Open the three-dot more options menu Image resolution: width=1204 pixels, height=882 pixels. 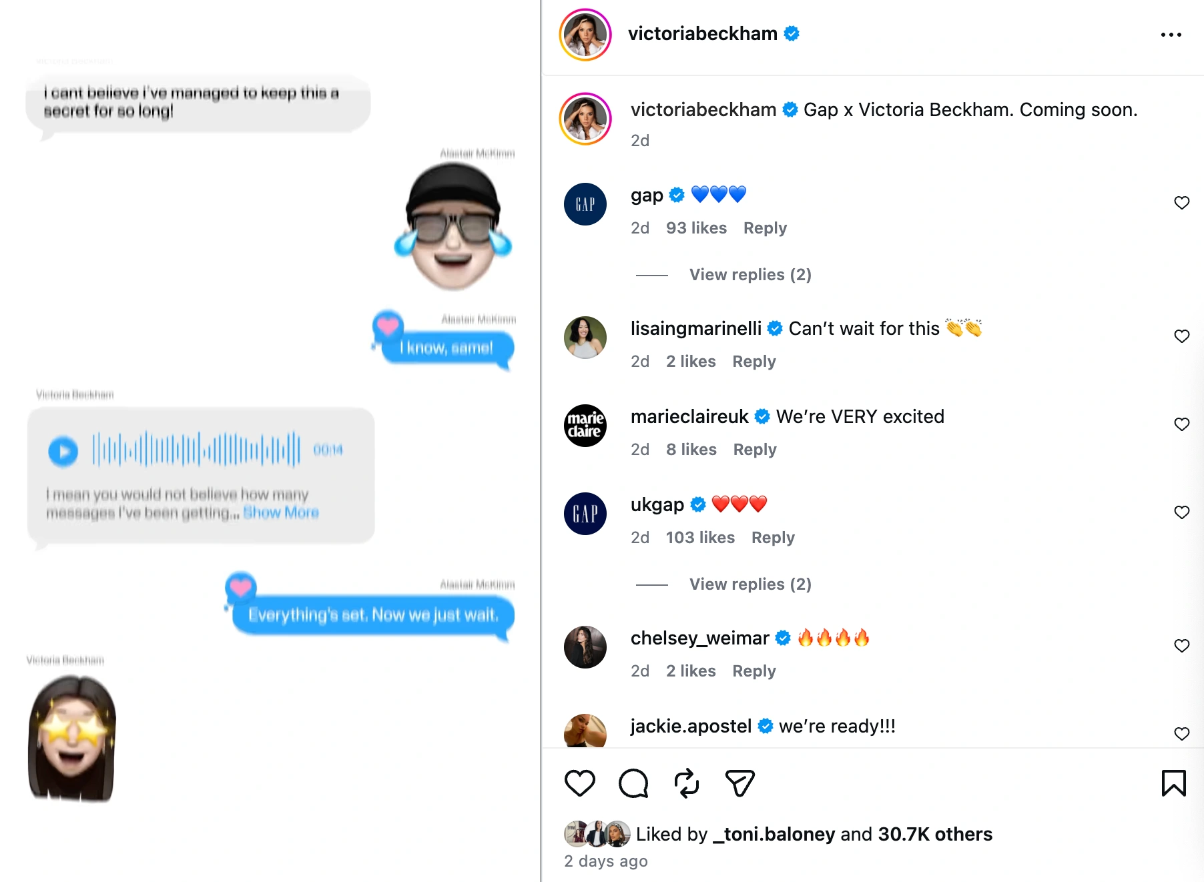pos(1171,35)
